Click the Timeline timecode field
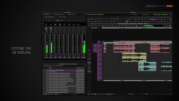179x101 pixels. click(x=95, y=28)
